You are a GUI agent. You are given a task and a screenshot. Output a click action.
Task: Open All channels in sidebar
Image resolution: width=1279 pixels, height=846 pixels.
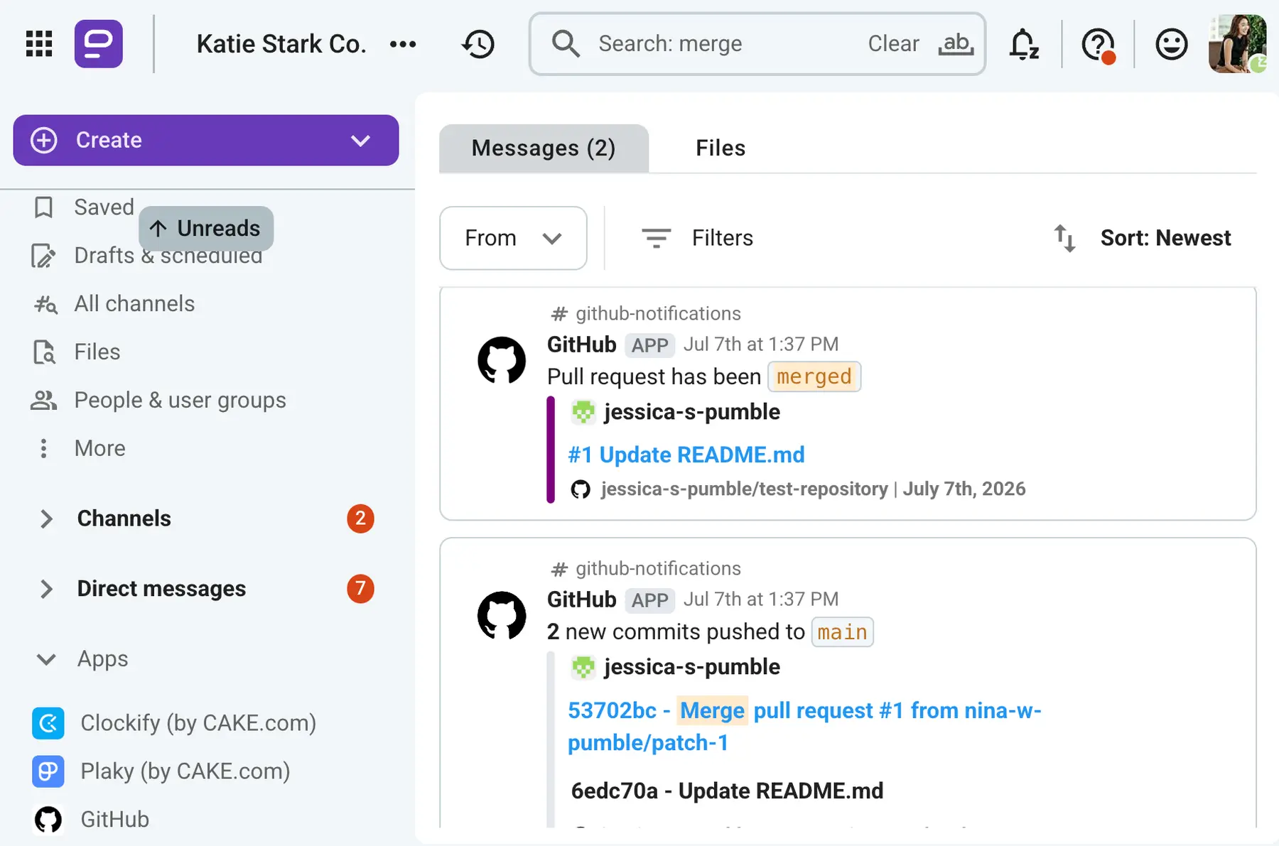134,304
